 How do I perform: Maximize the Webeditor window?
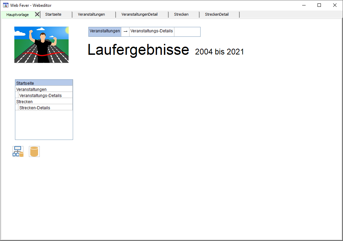319,5
